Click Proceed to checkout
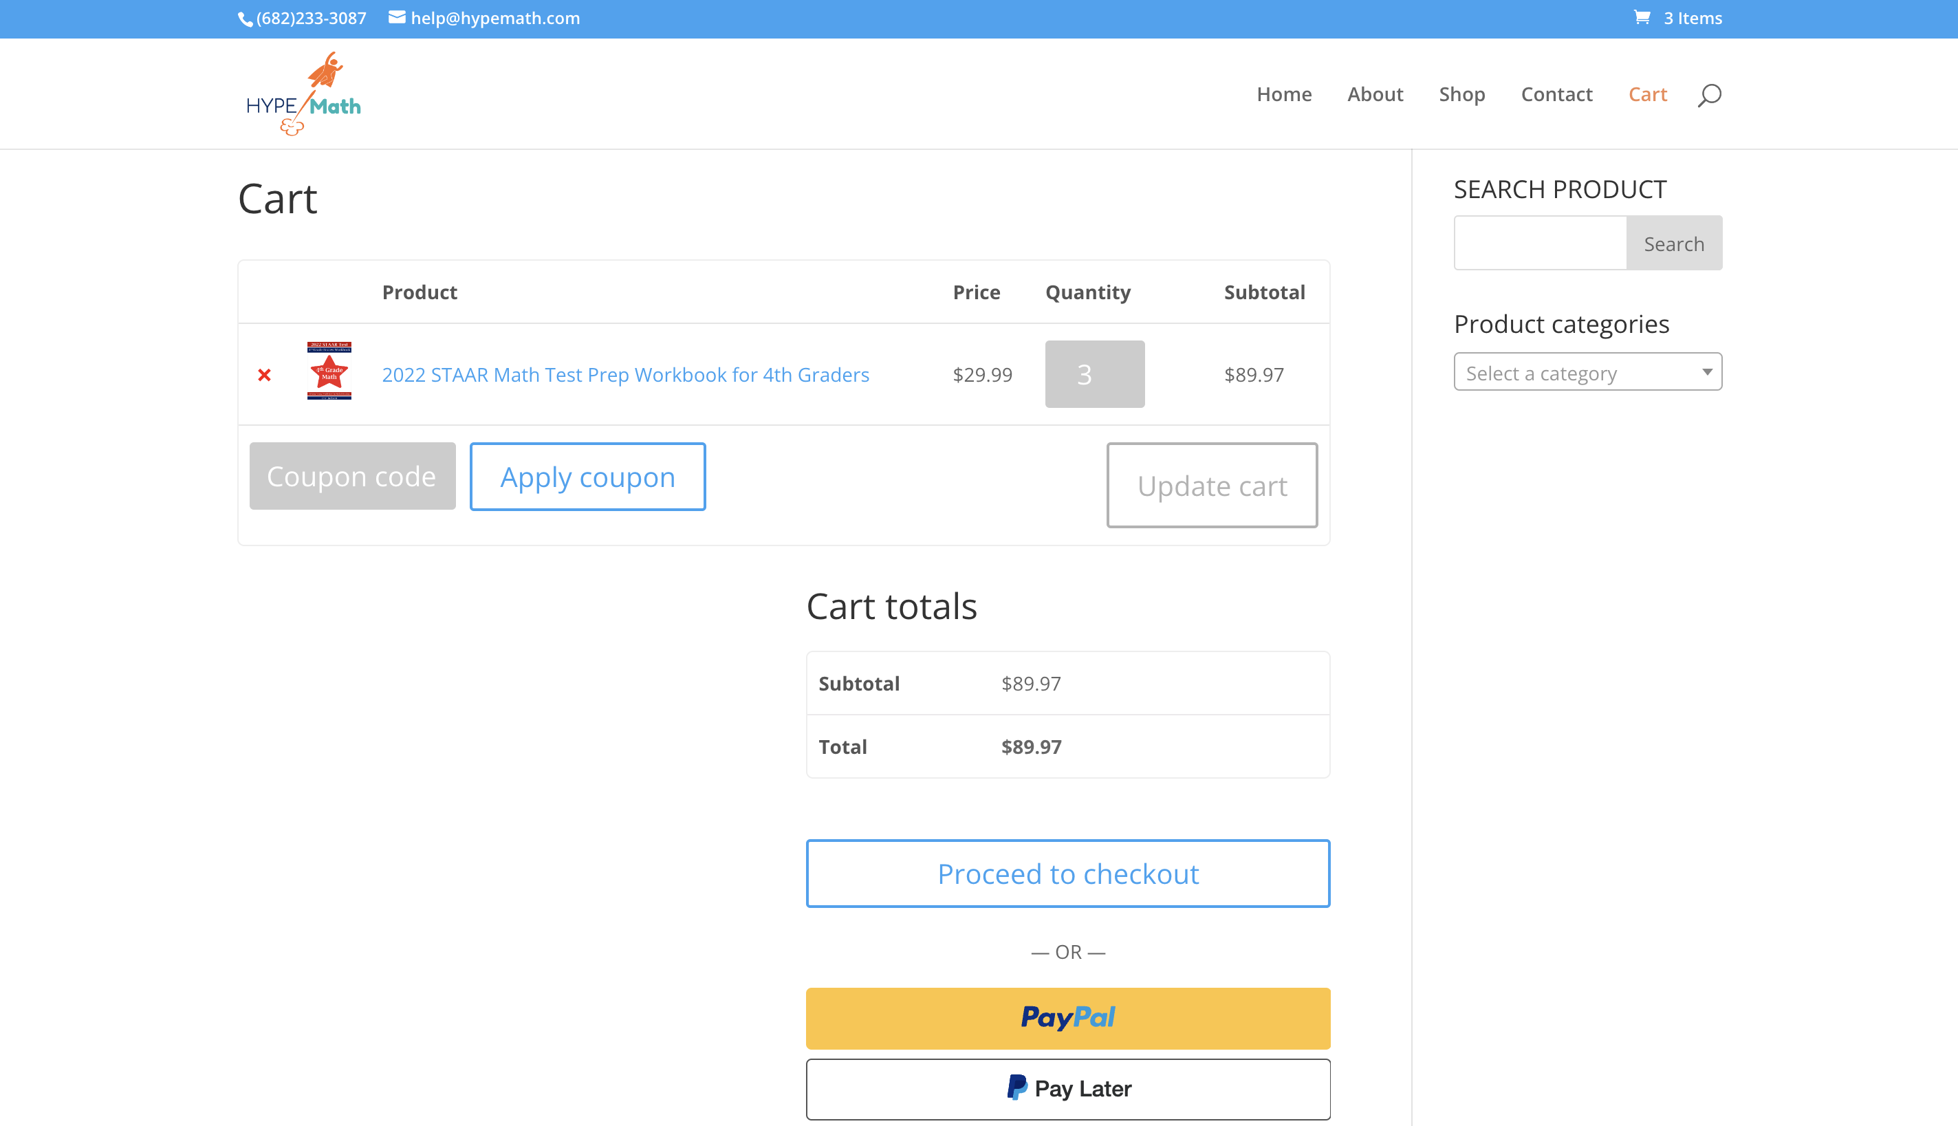 tap(1067, 874)
